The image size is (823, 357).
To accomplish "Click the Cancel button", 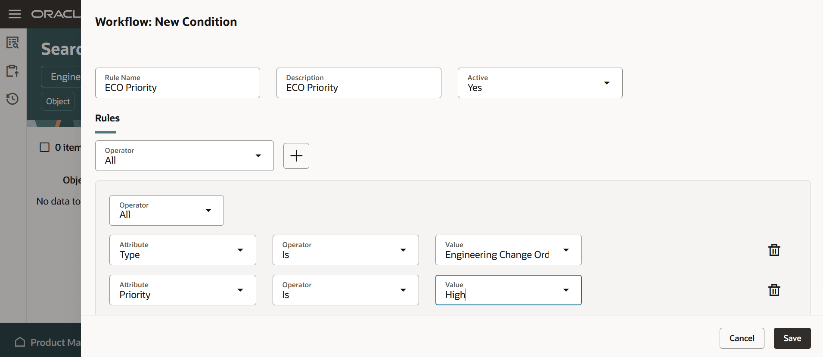I will (x=742, y=338).
